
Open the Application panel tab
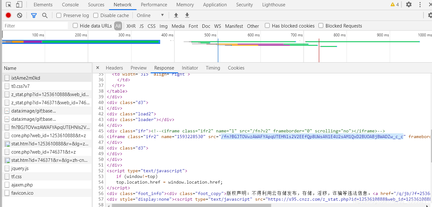click(x=215, y=5)
